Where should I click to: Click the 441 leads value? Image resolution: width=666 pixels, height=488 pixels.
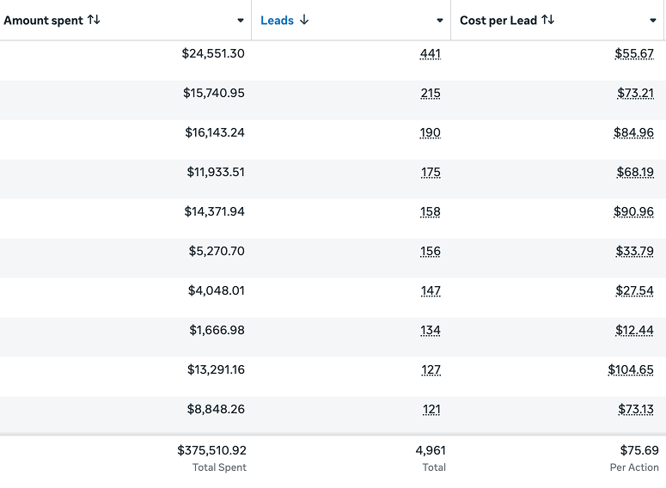pyautogui.click(x=430, y=54)
